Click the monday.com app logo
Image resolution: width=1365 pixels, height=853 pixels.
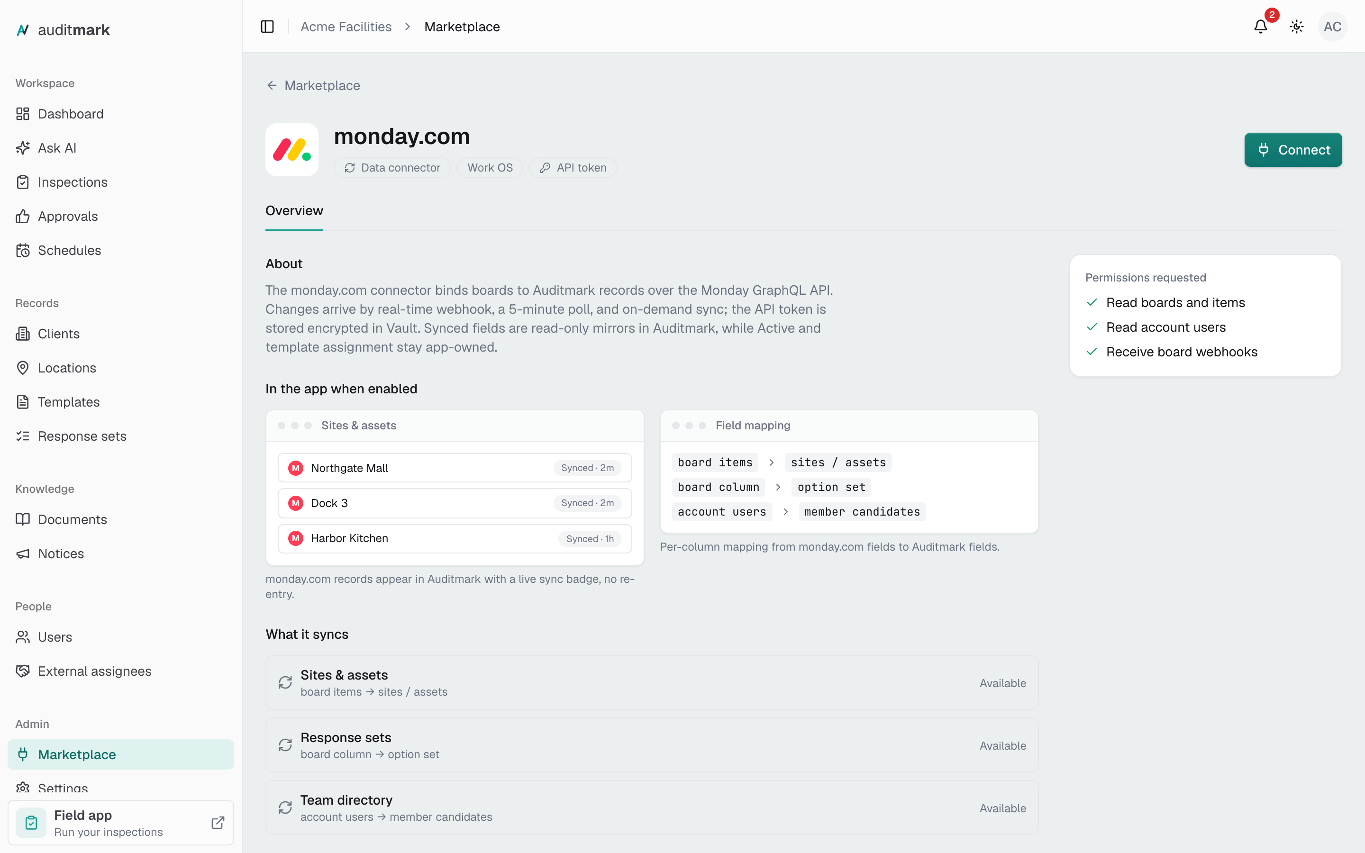[292, 149]
